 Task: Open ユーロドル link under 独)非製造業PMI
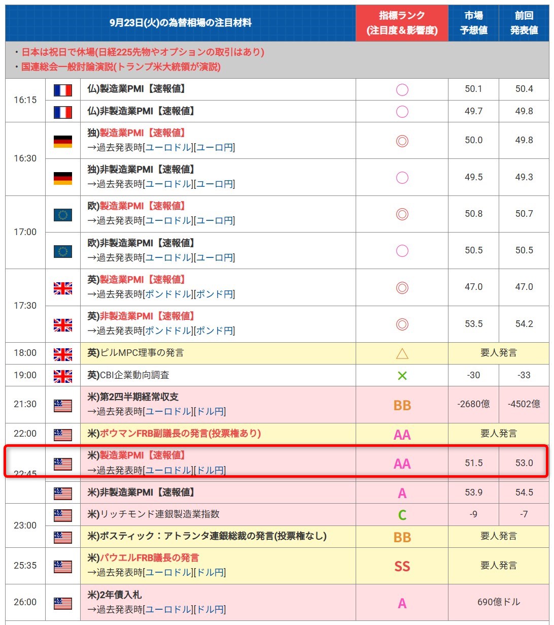coord(169,184)
